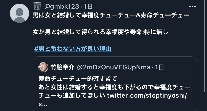Open quoted tweet card via empty space beside s...
Viewport: 207px width, 111px height.
[x=119, y=104]
